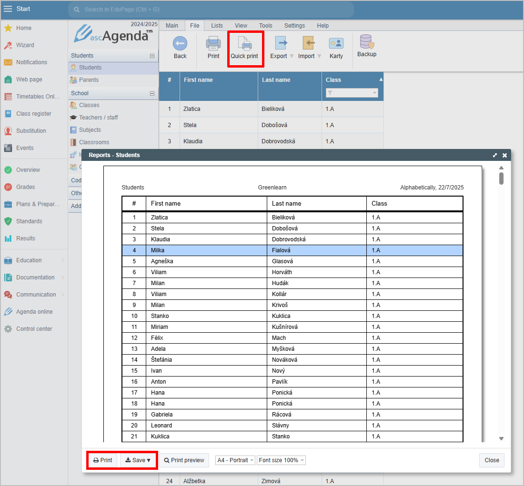Select the Milka Fialová row in report
The height and width of the screenshot is (486, 524).
(x=292, y=250)
